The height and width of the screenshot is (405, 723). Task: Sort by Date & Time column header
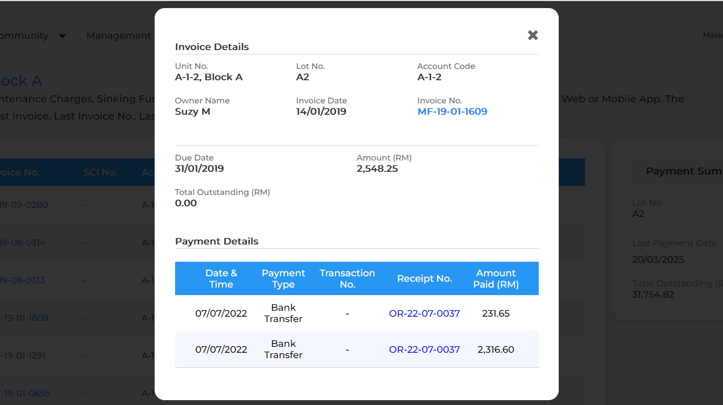pyautogui.click(x=221, y=278)
